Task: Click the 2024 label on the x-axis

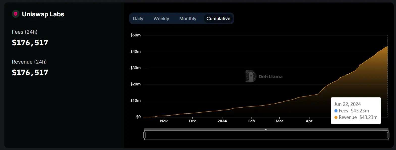Action: point(222,121)
